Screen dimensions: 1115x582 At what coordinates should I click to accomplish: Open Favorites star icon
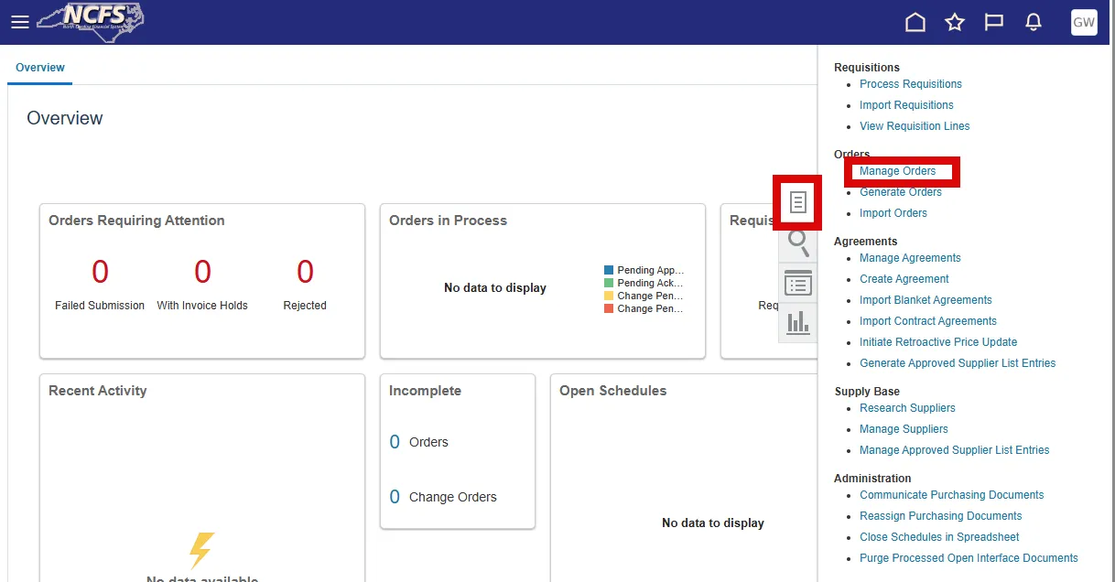click(x=955, y=22)
